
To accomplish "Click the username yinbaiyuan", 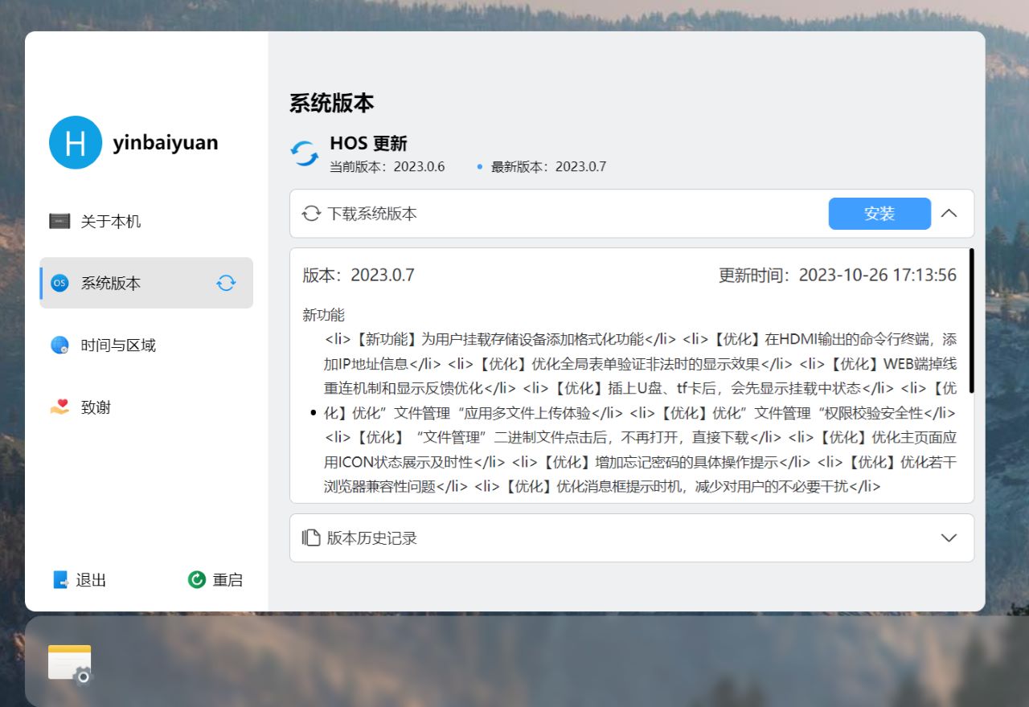I will [166, 142].
